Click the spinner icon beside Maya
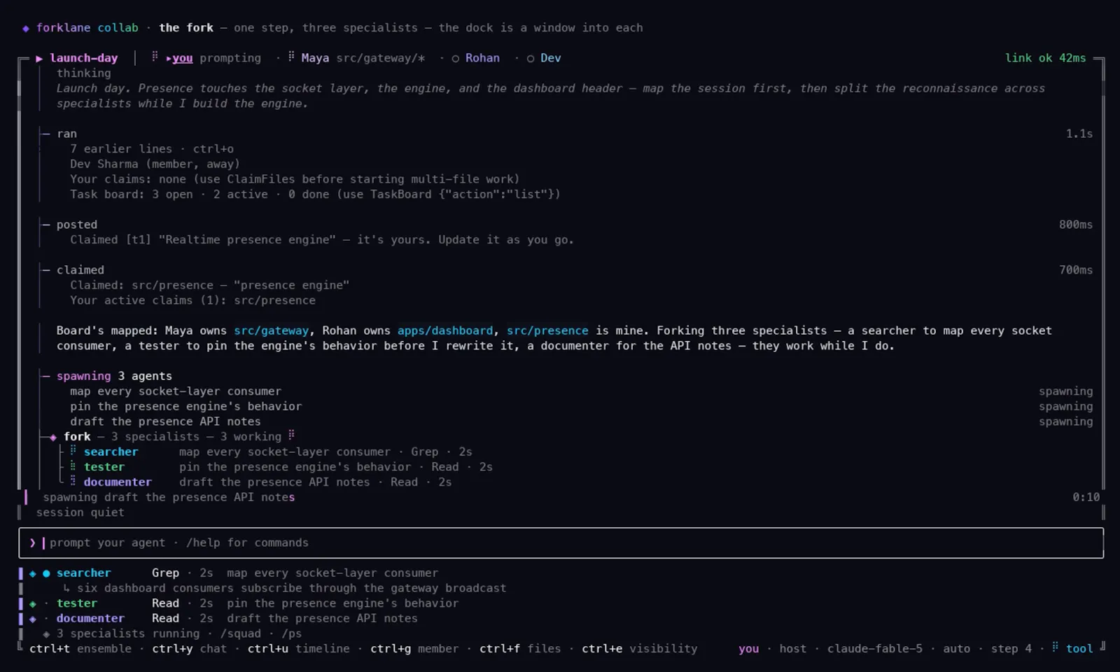Image resolution: width=1120 pixels, height=672 pixels. (x=291, y=57)
